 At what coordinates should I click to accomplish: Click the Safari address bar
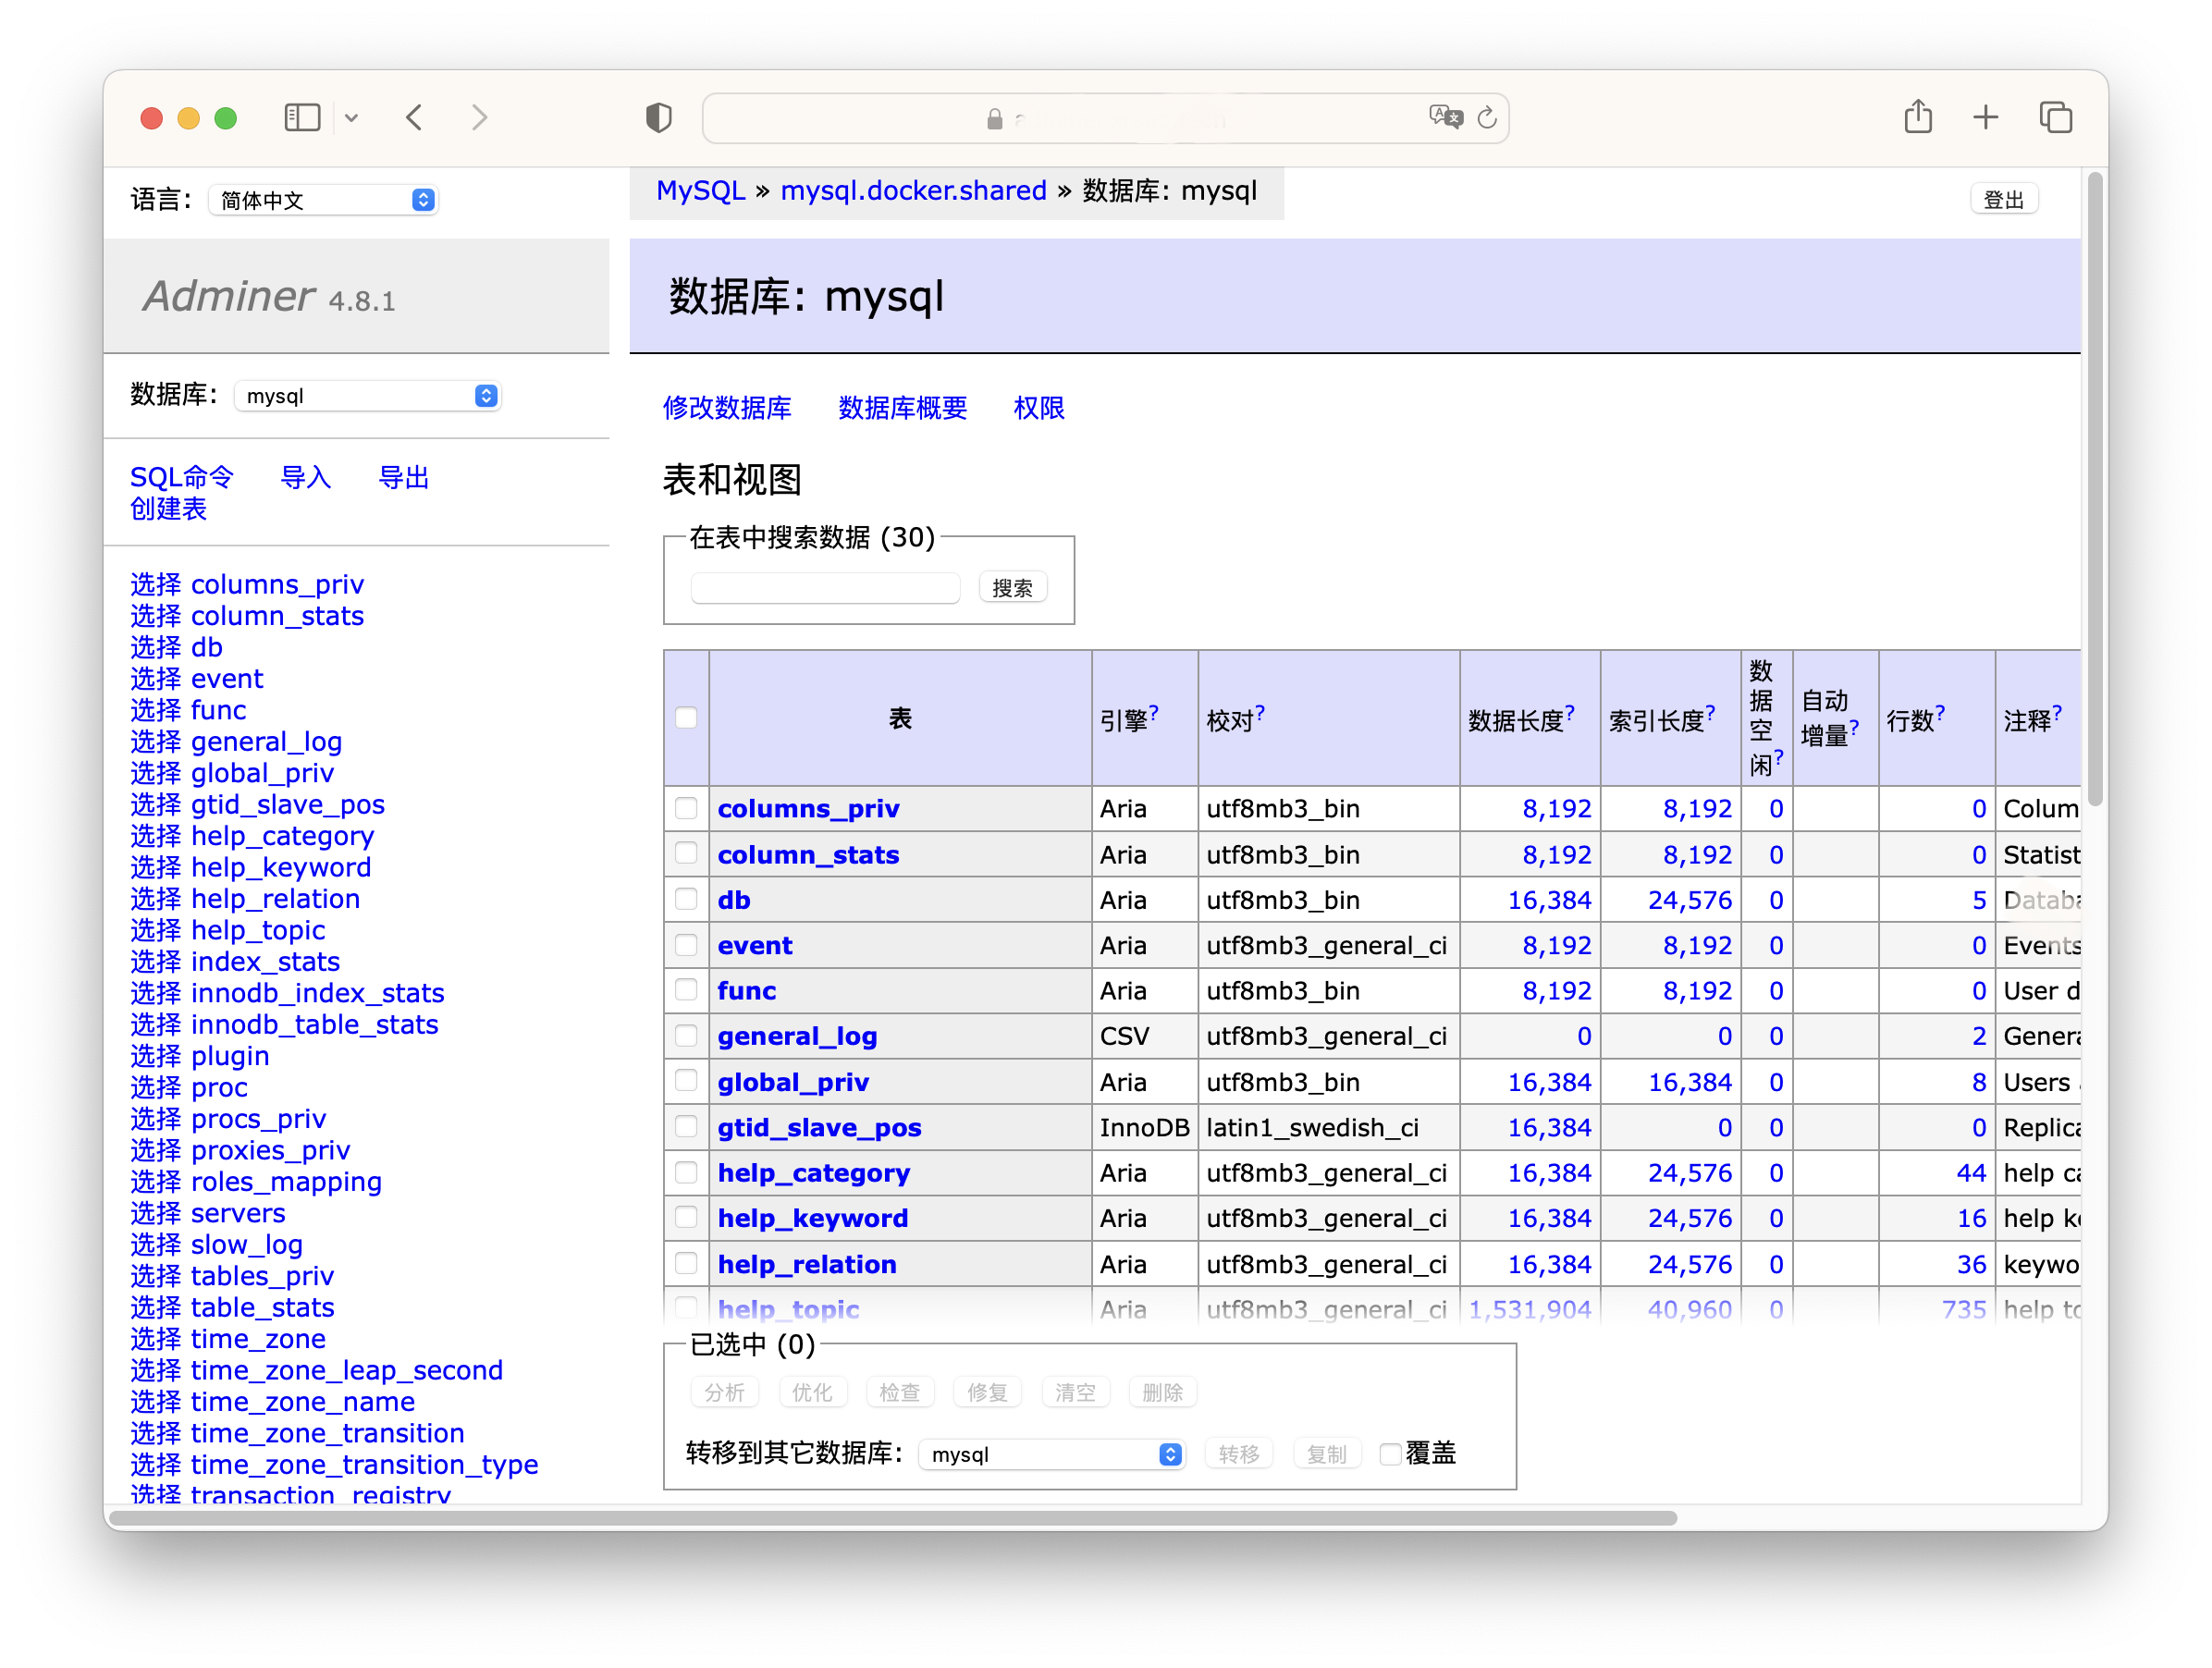coord(1105,118)
